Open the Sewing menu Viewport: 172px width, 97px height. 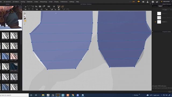(x=23, y=2)
